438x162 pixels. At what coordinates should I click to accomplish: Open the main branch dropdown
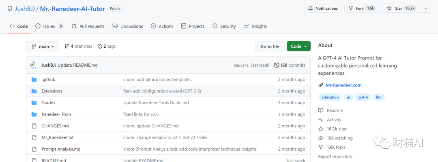[x=43, y=46]
